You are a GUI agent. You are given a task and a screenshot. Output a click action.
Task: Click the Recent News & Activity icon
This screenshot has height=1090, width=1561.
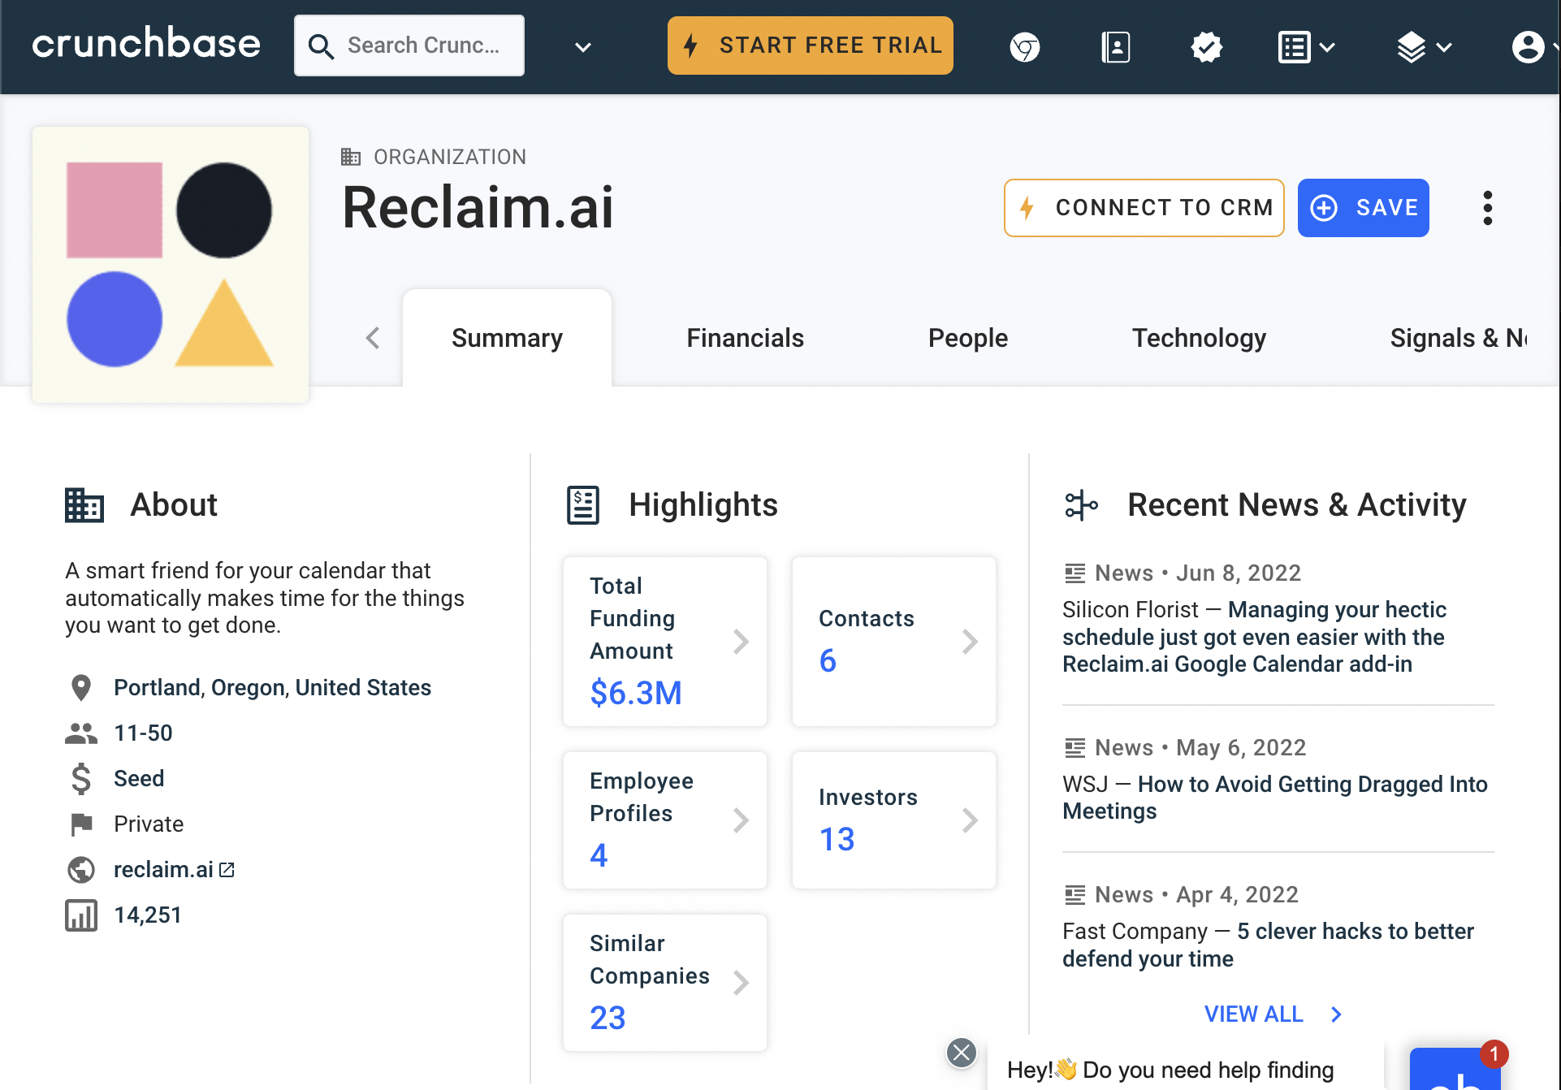tap(1081, 505)
